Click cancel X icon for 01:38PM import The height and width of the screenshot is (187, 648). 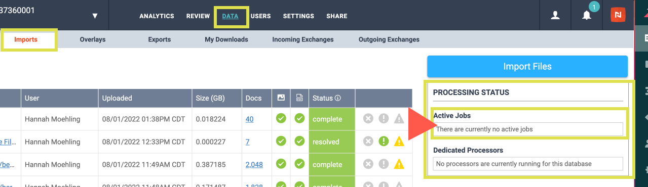[368, 119]
